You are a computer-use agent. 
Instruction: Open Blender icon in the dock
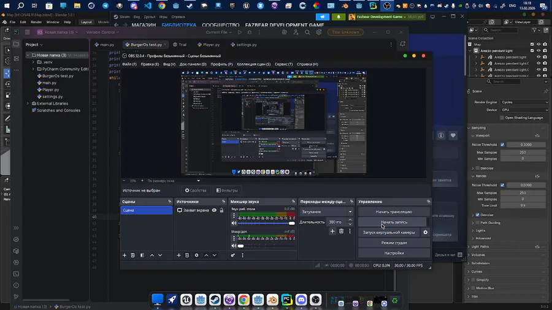pyautogui.click(x=272, y=300)
